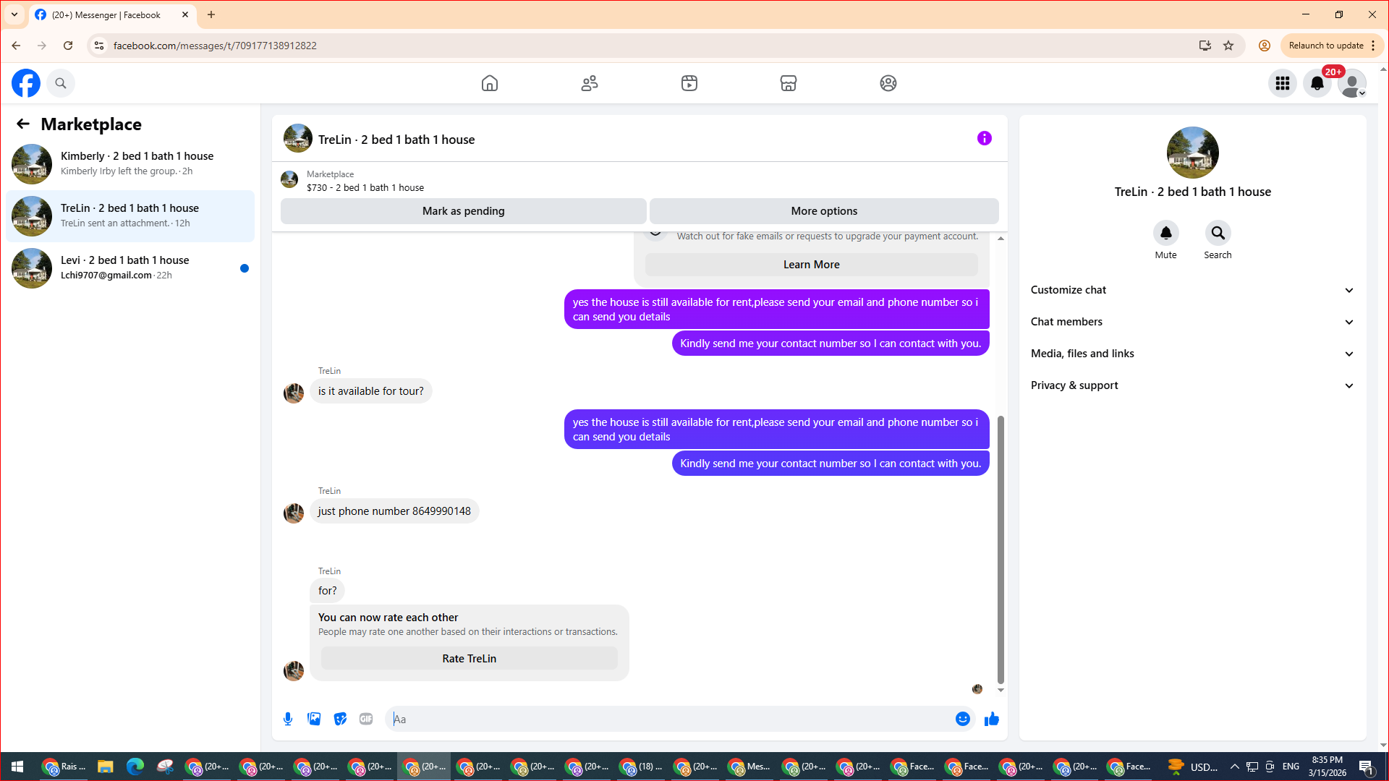
Task: Search in conversation using magnifier icon
Action: point(1218,233)
